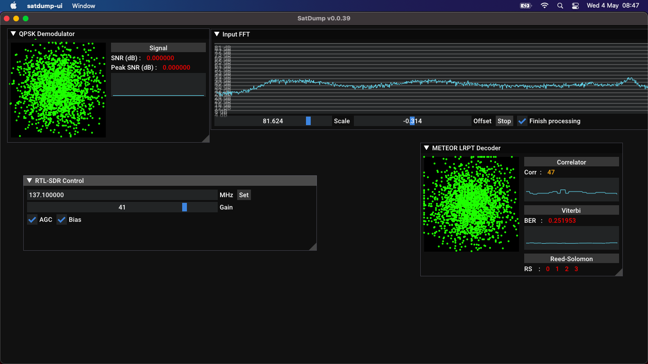Open Control Center icon
The image size is (648, 364).
point(575,6)
